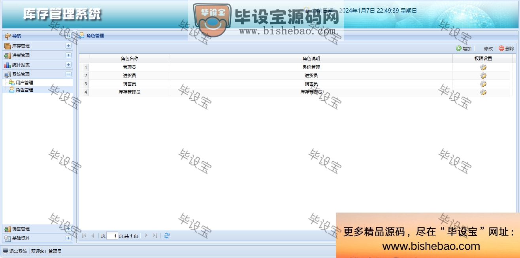Click the 权限设置 column header

point(483,58)
